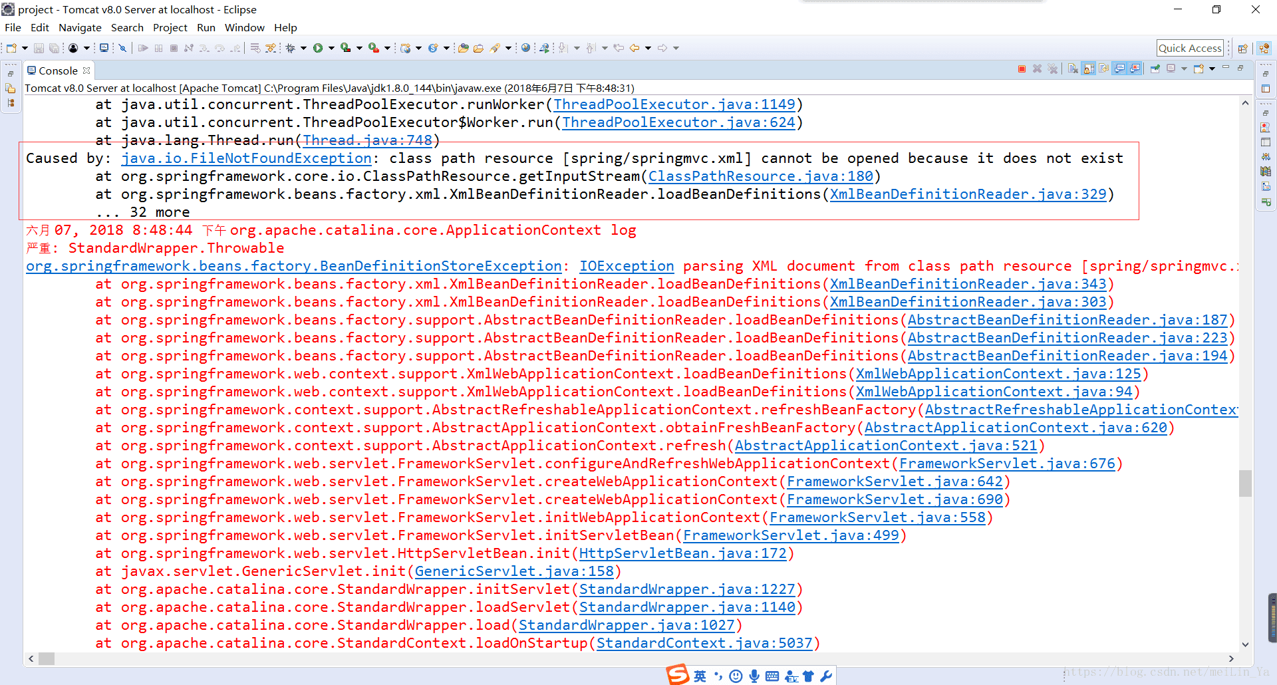1277x685 pixels.
Task: Open the New wizard dropdown arrow
Action: click(x=25, y=48)
